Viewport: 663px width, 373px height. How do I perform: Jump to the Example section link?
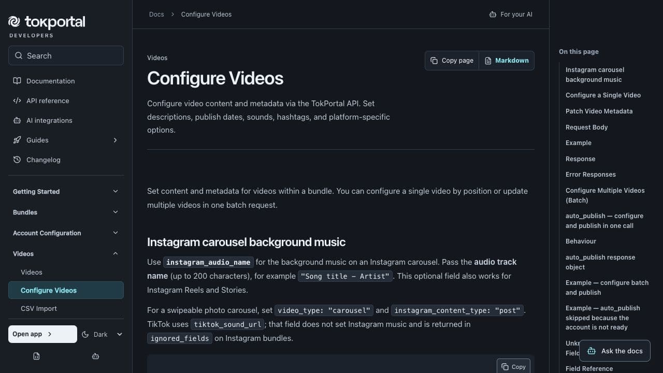tap(578, 143)
